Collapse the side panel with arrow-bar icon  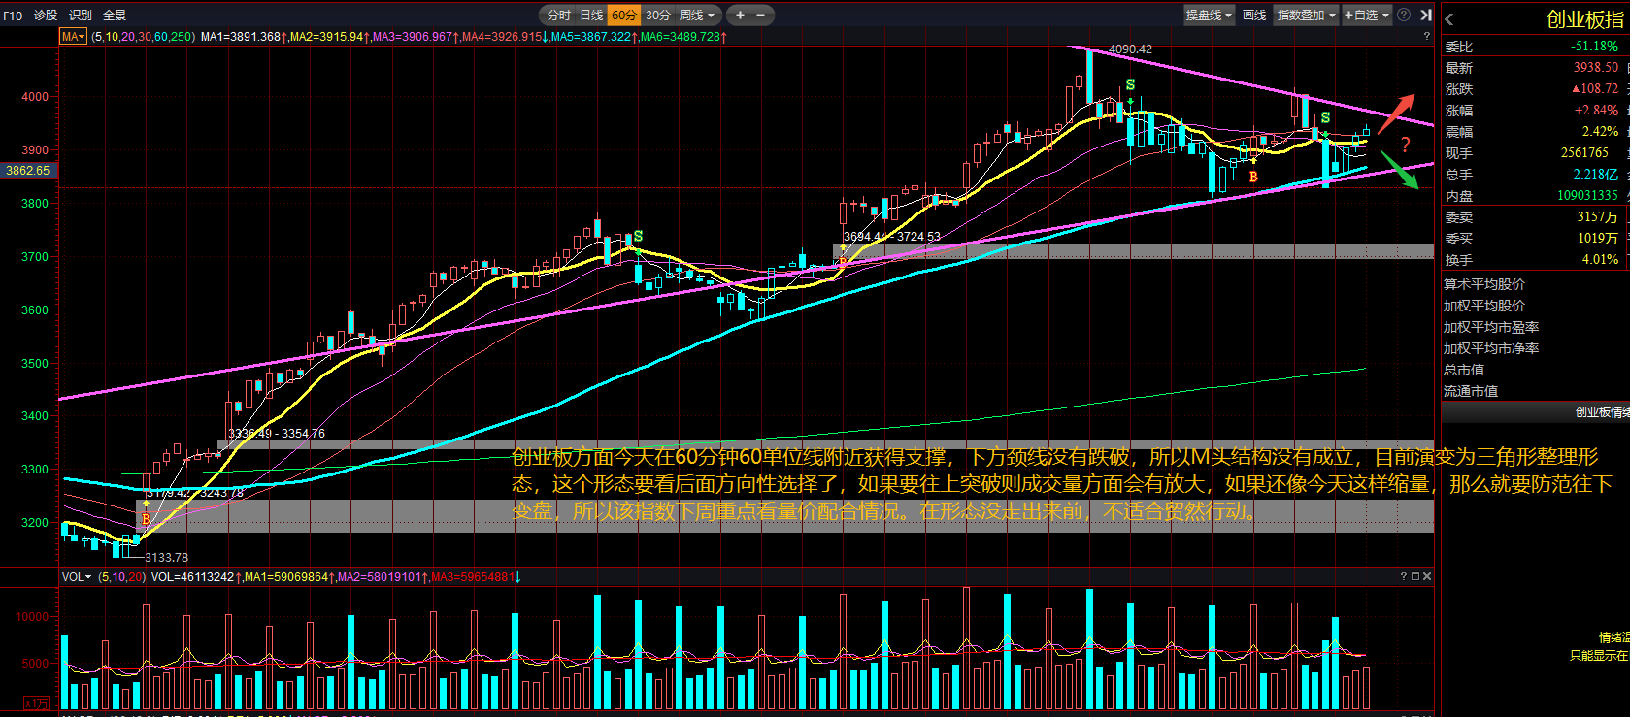click(x=1425, y=16)
